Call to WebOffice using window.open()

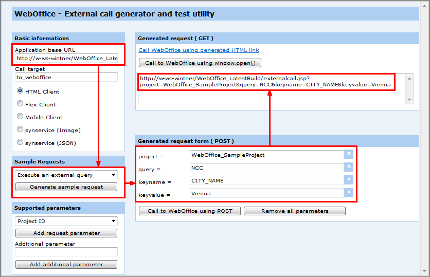point(200,63)
